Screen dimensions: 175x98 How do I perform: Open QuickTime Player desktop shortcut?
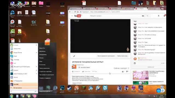pyautogui.click(x=12, y=14)
